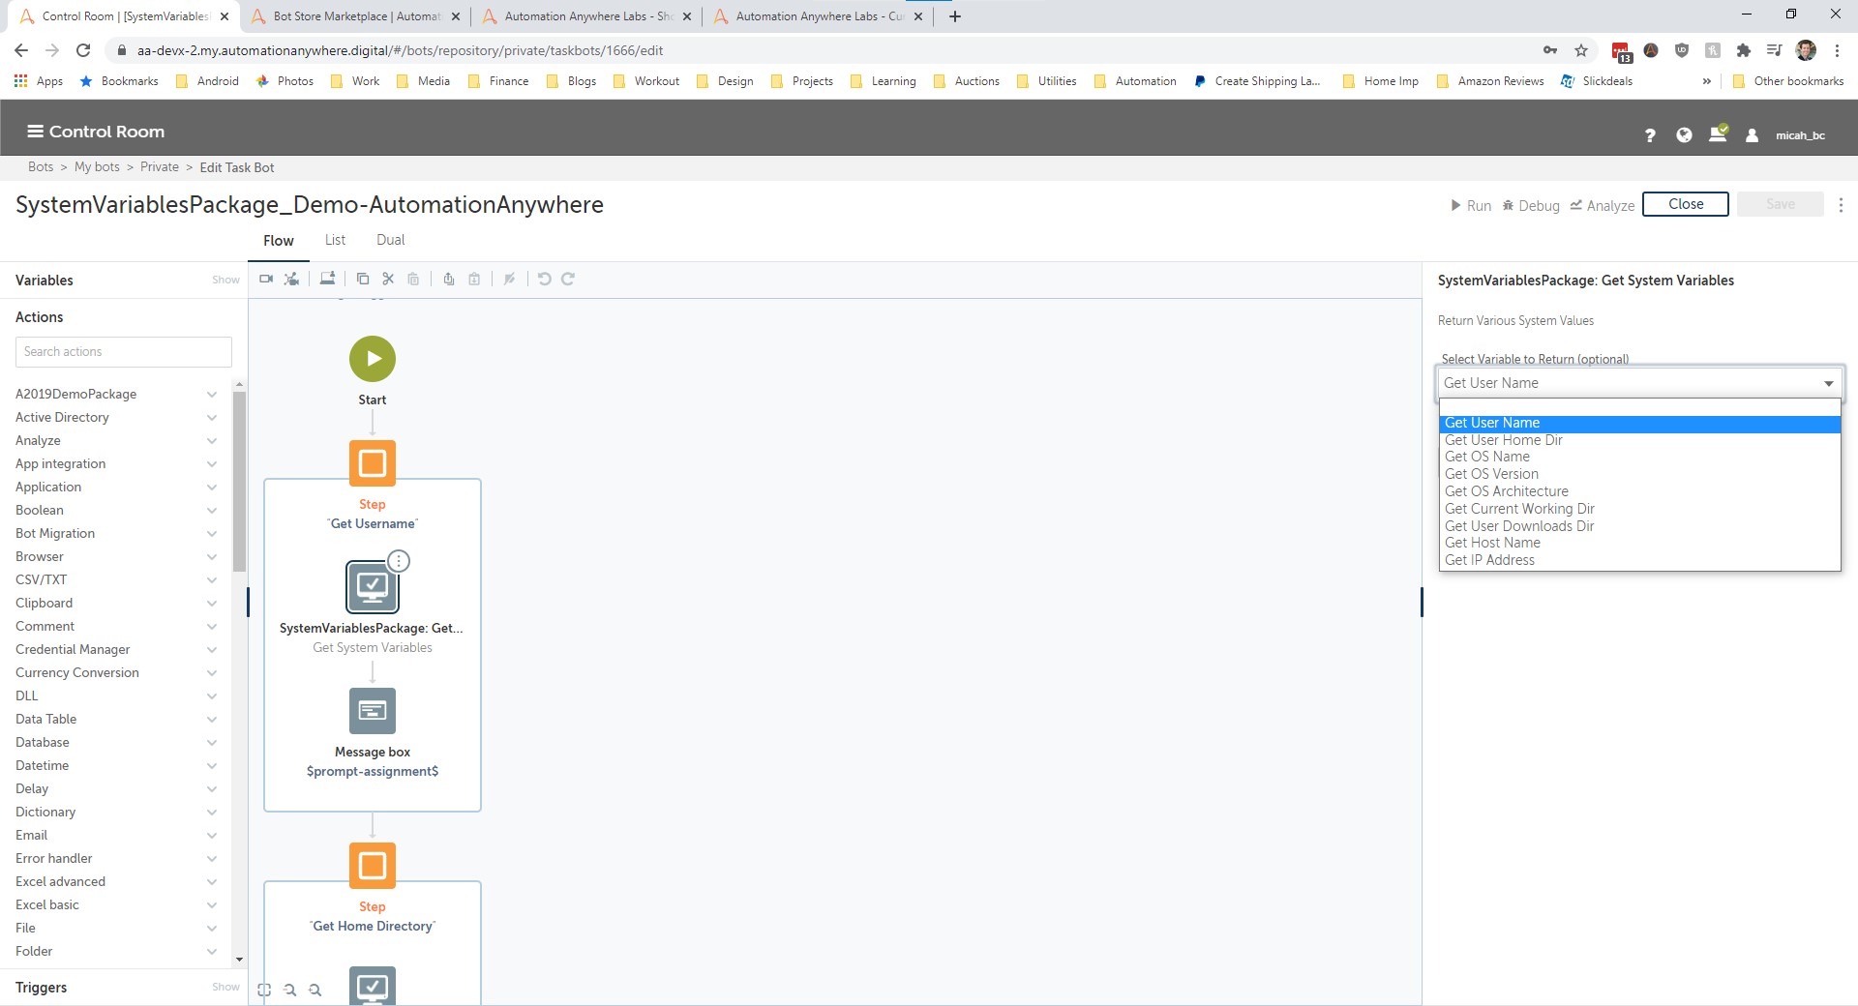Image resolution: width=1858 pixels, height=1006 pixels.
Task: Click the disabled Save button
Action: click(x=1780, y=204)
